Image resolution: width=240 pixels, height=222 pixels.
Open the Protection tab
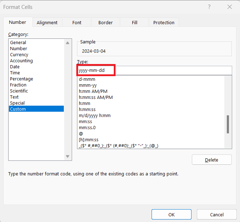tap(164, 23)
